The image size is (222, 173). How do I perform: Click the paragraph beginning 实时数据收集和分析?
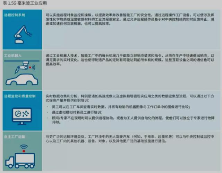130,98
